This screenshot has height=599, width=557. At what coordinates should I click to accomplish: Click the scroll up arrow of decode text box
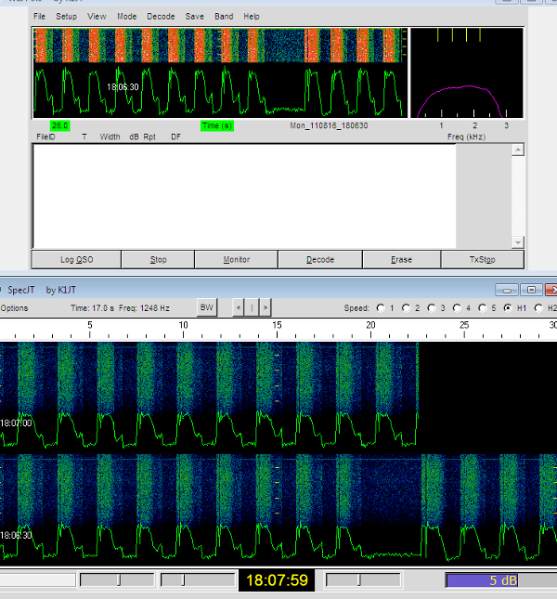coord(518,150)
